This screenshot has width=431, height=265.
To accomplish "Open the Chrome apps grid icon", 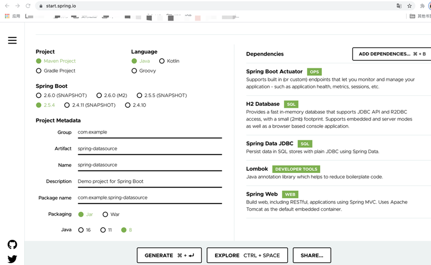I will (7, 16).
